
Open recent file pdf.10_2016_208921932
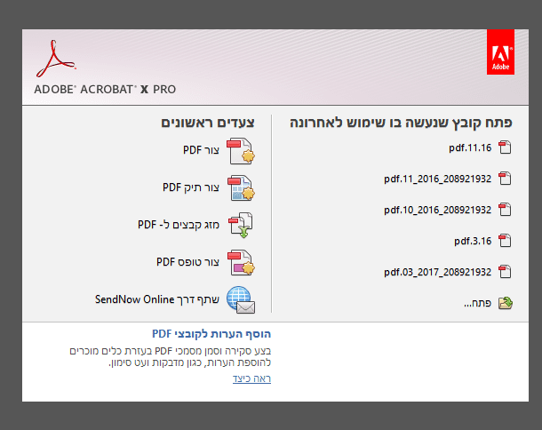[x=437, y=210]
